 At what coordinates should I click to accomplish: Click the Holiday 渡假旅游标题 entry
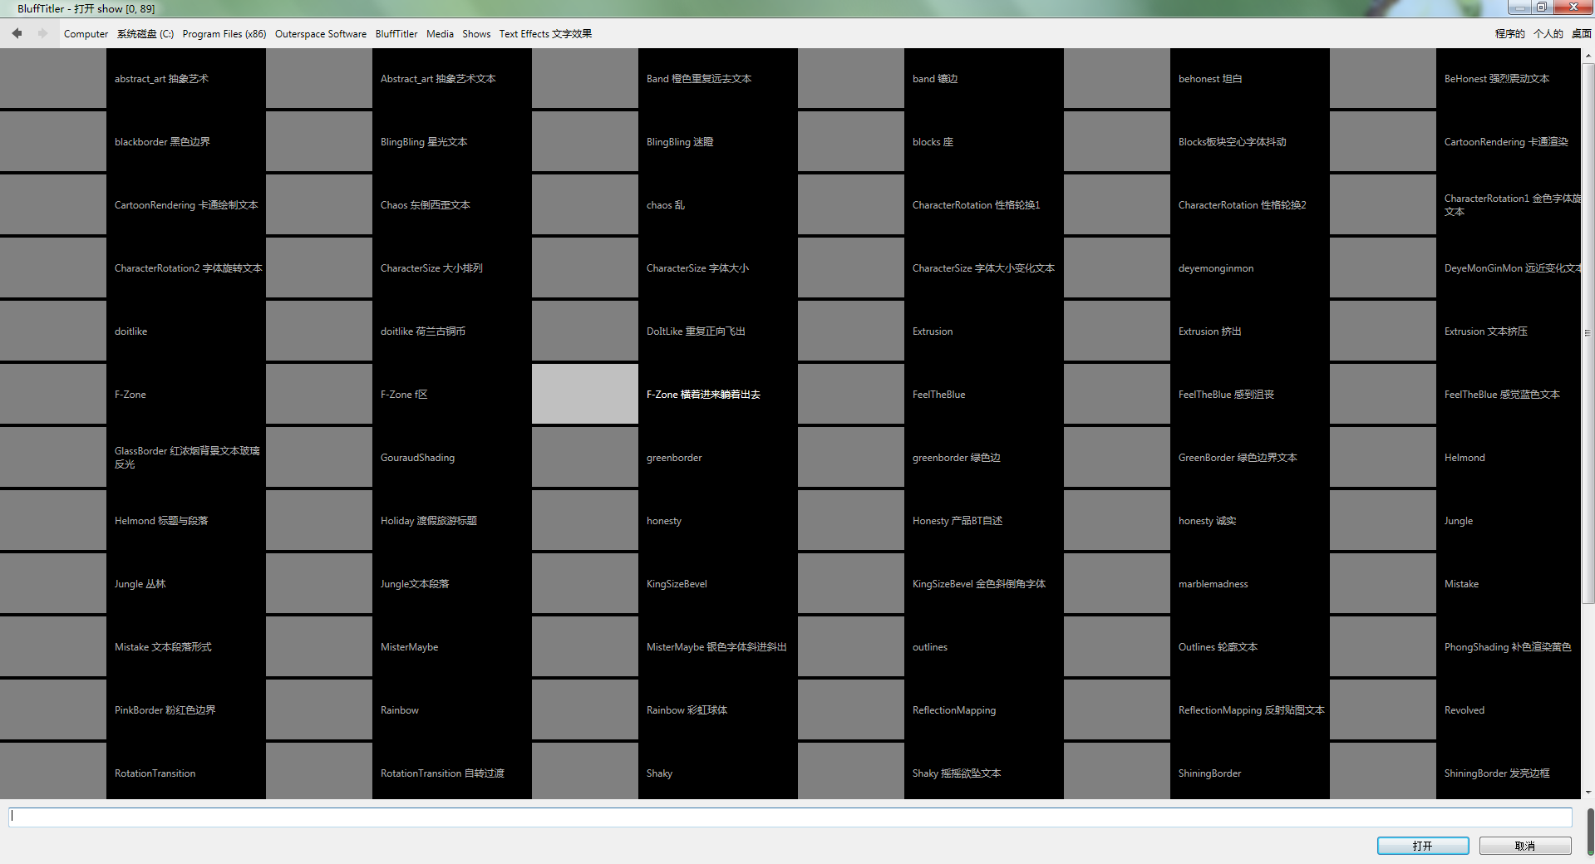point(429,521)
